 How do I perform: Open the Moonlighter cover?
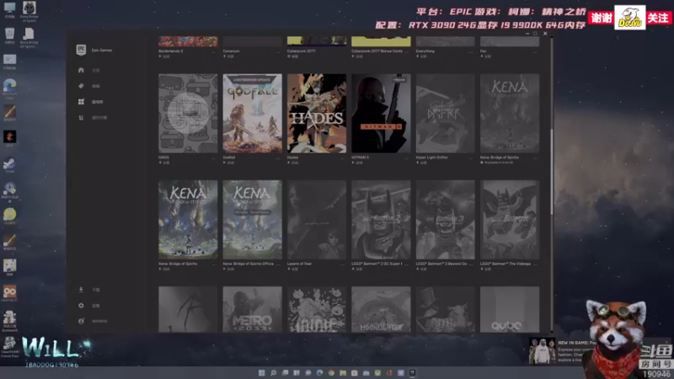click(x=381, y=309)
